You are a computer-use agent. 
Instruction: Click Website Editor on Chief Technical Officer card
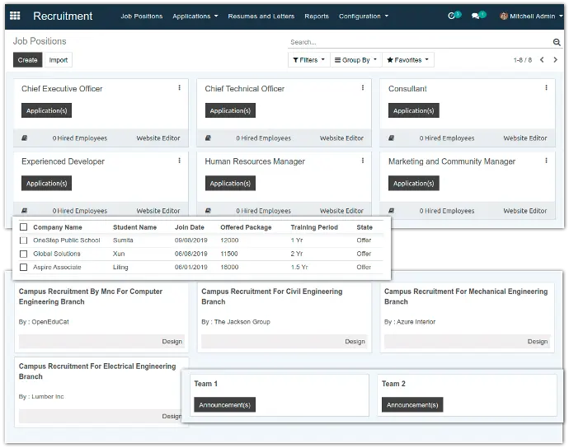[341, 138]
